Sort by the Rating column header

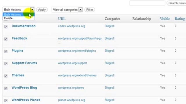pyautogui.click(x=180, y=19)
